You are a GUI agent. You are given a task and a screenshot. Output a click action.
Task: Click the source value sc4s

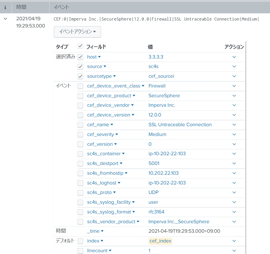click(x=153, y=66)
